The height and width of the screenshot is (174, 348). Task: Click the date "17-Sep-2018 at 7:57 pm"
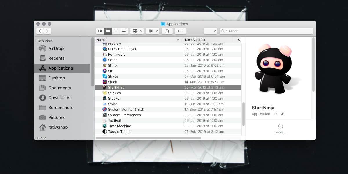[204, 110]
